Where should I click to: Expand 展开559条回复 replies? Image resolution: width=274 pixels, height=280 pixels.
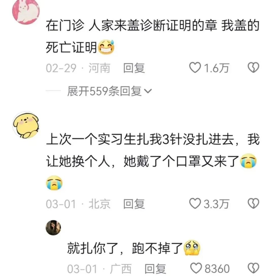coord(109,91)
